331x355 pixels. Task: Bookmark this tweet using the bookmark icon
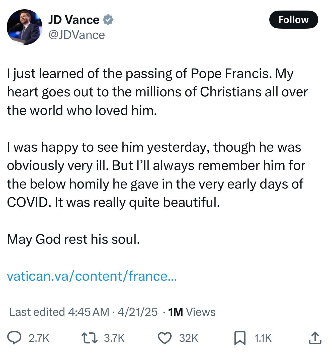[x=240, y=338]
